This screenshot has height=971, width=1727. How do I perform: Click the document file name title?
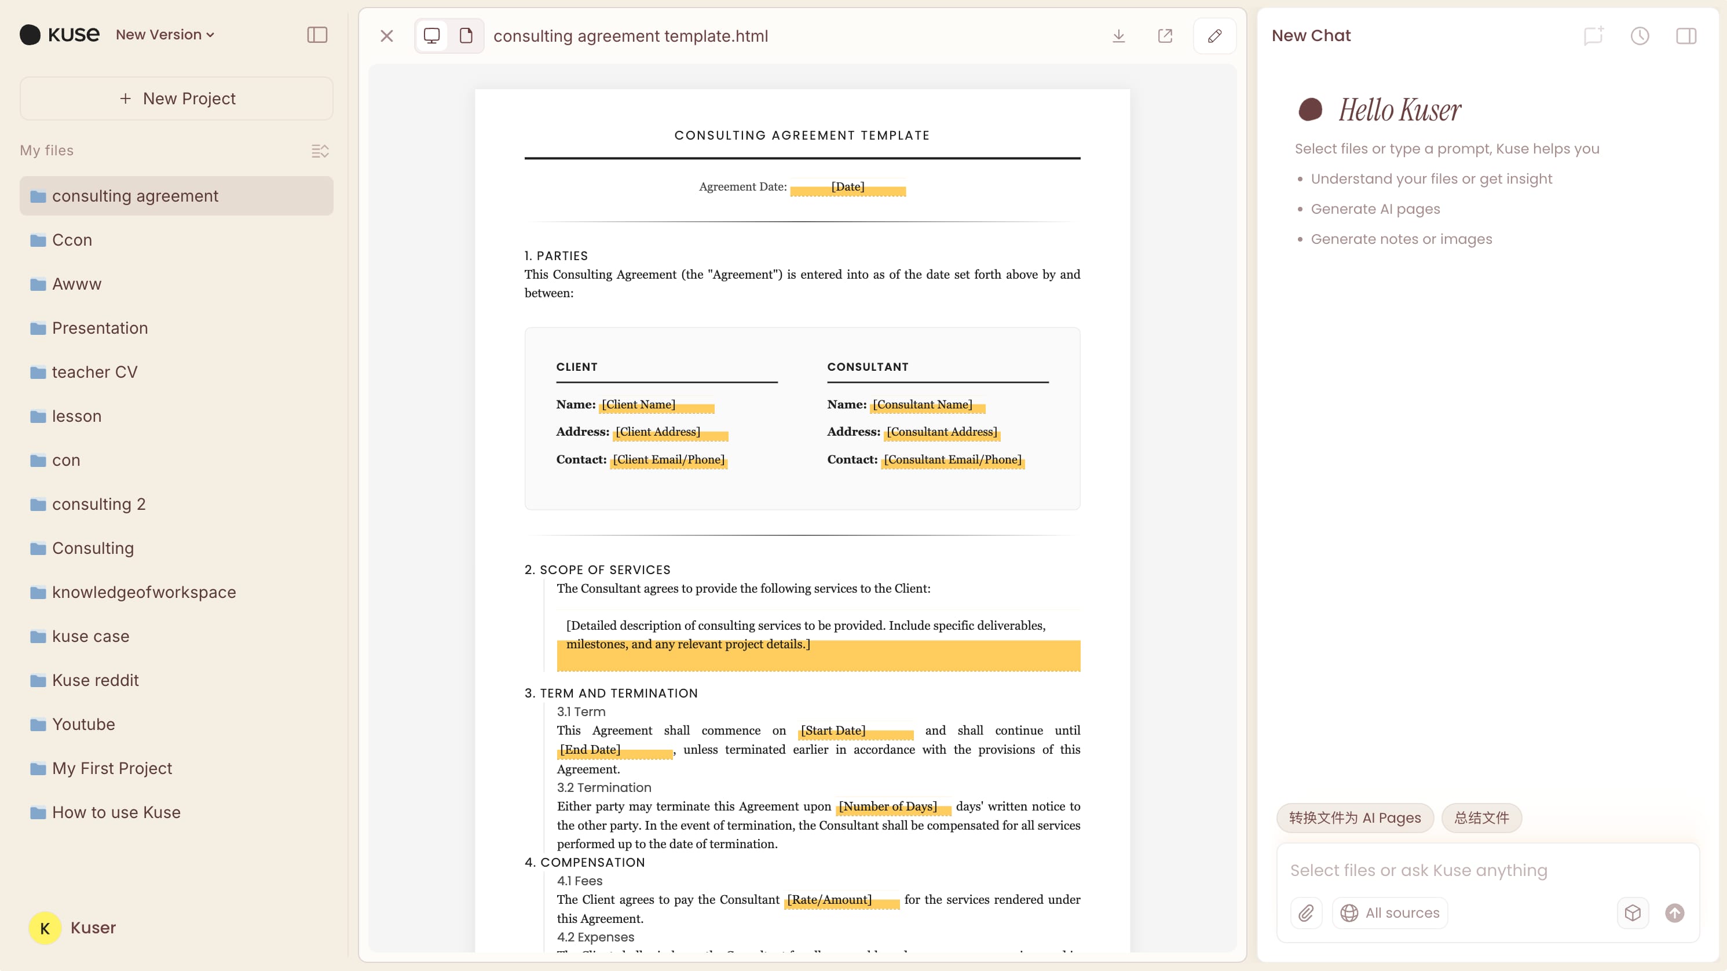631,35
